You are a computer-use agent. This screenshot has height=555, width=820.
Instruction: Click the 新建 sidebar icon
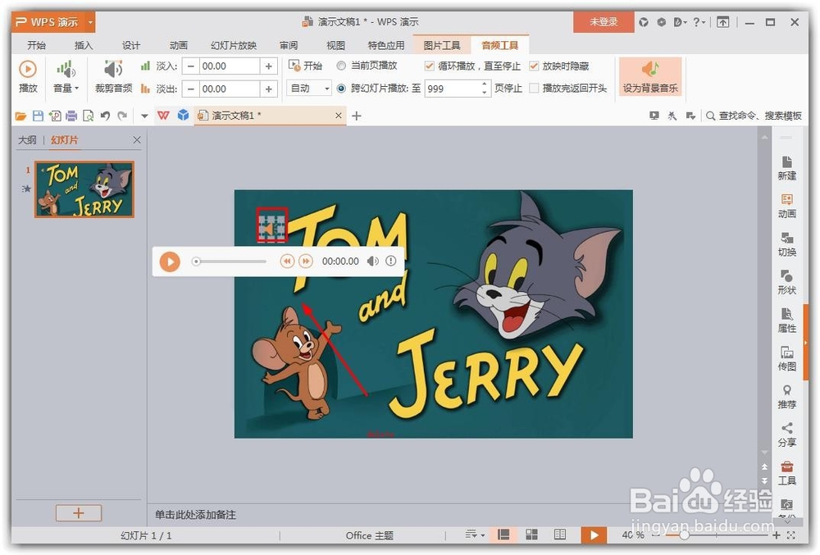(786, 168)
